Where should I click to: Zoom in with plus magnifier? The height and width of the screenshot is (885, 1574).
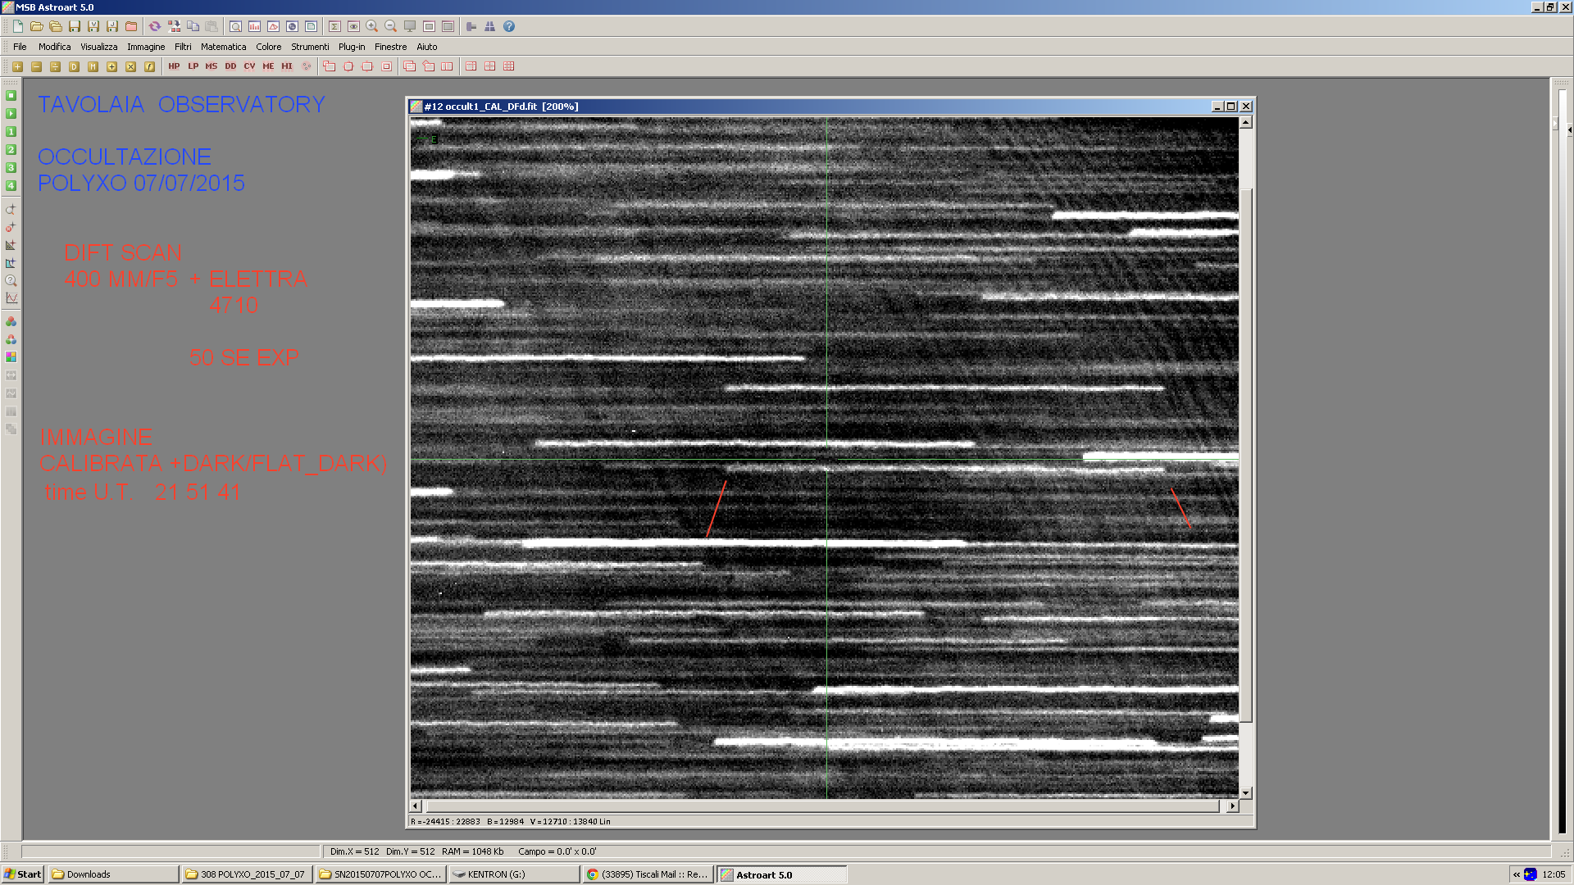pos(372,26)
